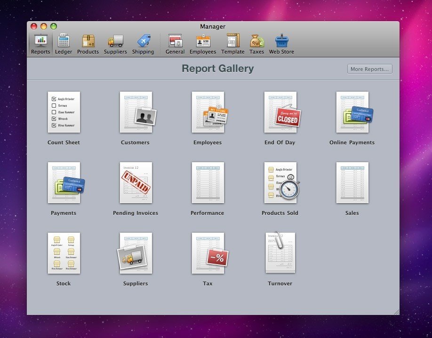Open the Turnover report icon
The image size is (432, 338).
tap(280, 252)
